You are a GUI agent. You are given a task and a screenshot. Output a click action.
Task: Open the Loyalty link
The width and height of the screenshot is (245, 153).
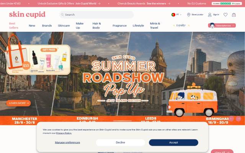(x=181, y=26)
